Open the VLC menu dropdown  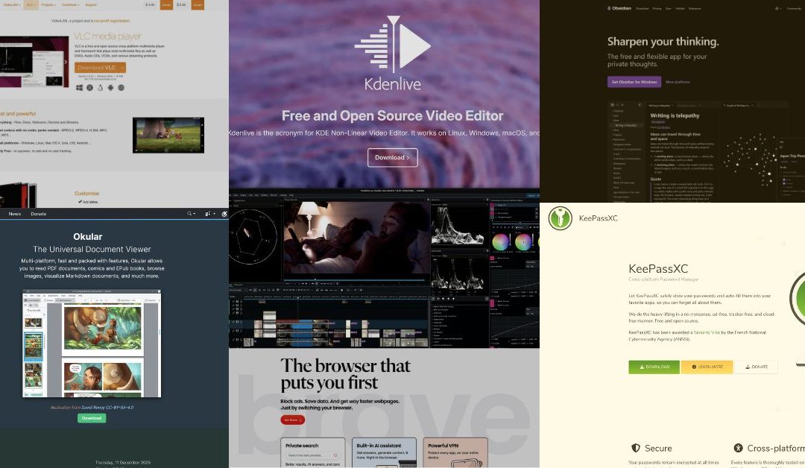coord(31,4)
